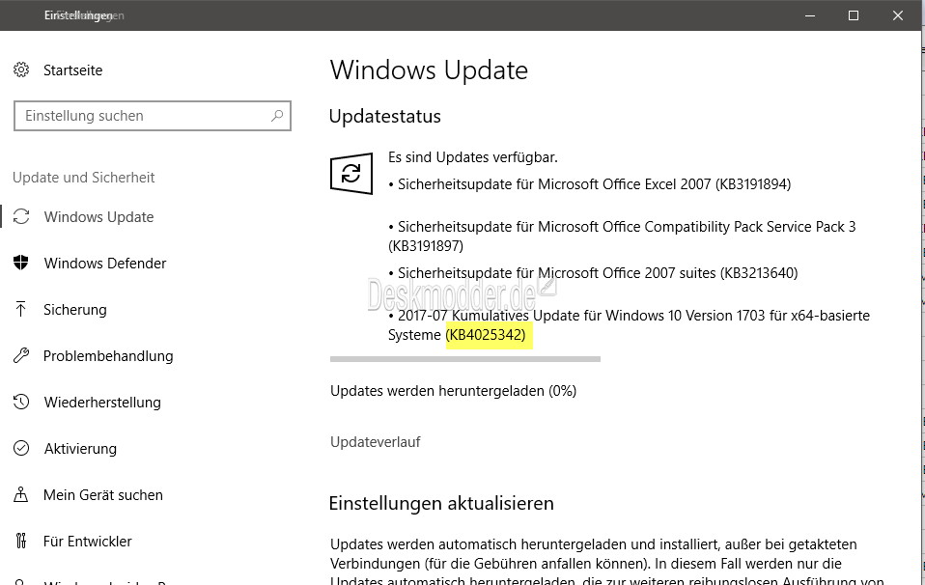Image resolution: width=925 pixels, height=585 pixels.
Task: Open the Updateverlauf link
Action: tap(376, 442)
